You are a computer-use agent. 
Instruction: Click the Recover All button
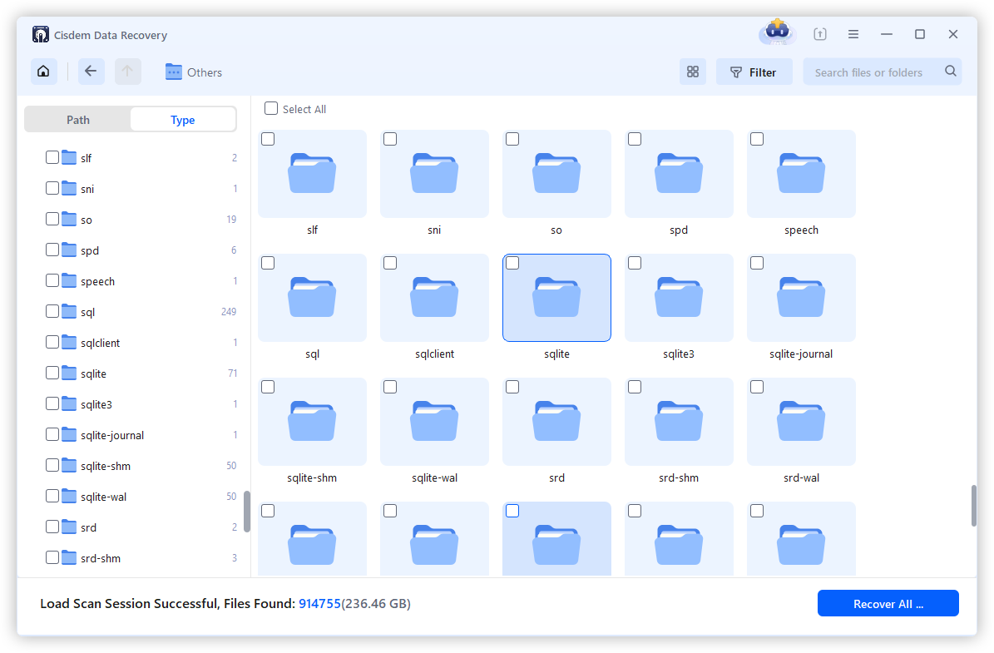pos(888,603)
